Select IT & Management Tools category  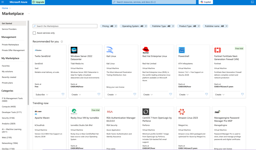[x=12, y=100]
